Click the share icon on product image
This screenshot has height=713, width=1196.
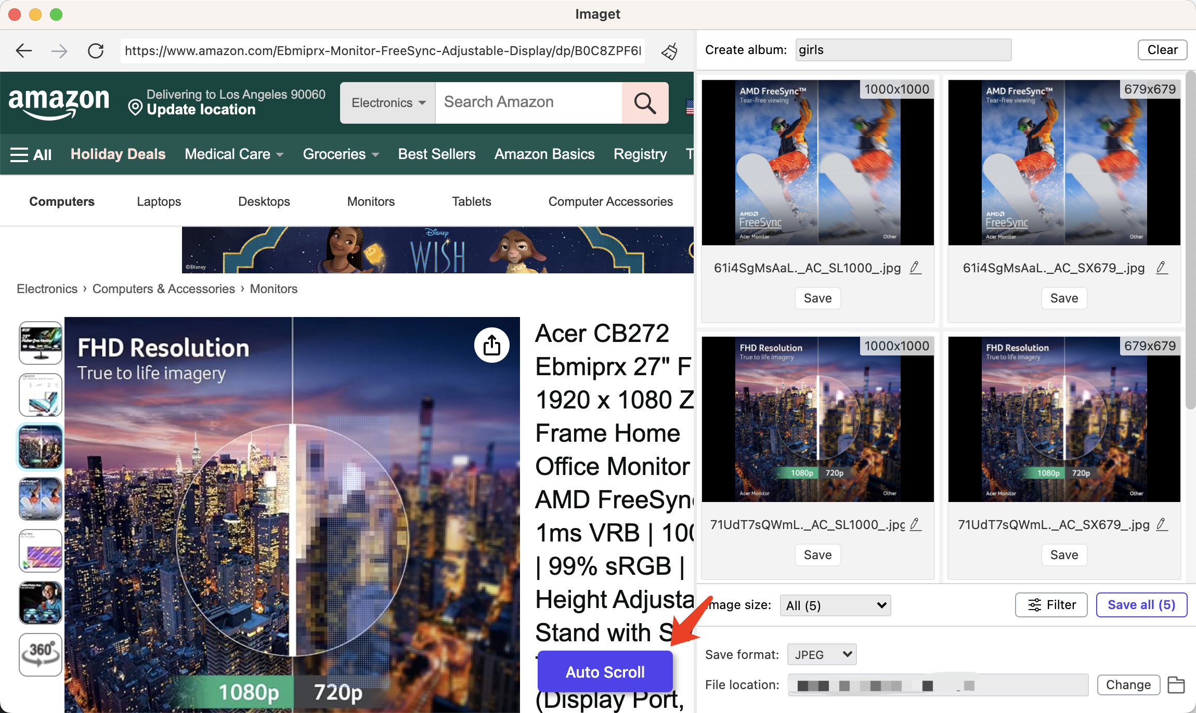pos(491,345)
